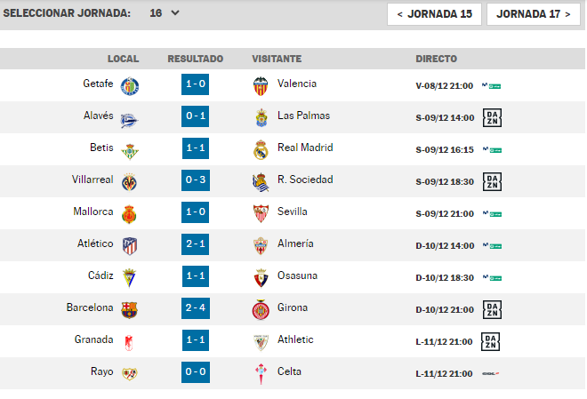This screenshot has width=587, height=399.
Task: Click the Girona club crest
Action: [x=261, y=309]
